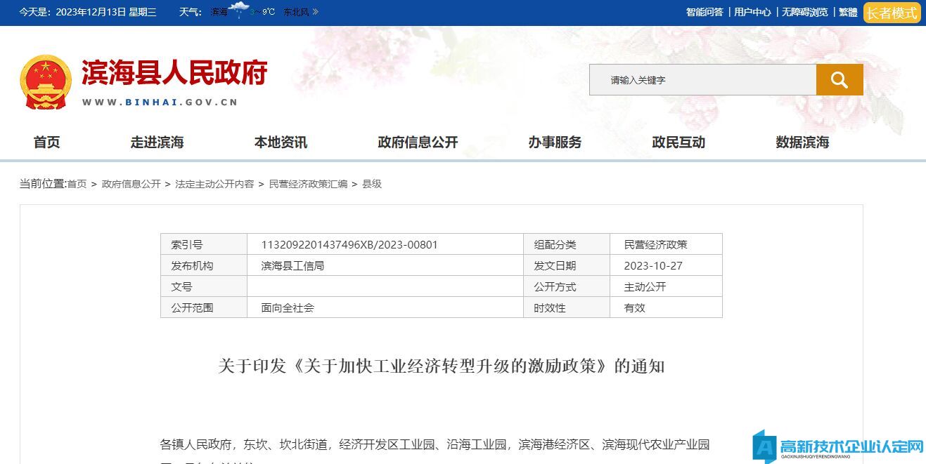
Task: Click 民营经济政策汇编 breadcrumb link
Action: 308,184
